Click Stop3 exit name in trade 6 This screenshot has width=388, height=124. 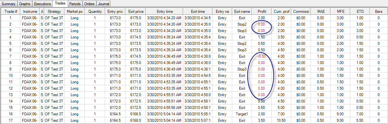pyautogui.click(x=242, y=50)
